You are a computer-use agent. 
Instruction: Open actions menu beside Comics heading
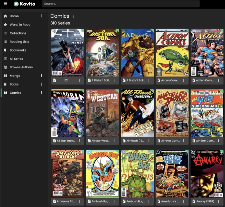click(x=73, y=16)
